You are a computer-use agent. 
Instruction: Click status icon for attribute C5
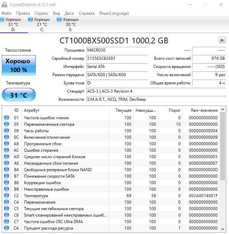7,208
